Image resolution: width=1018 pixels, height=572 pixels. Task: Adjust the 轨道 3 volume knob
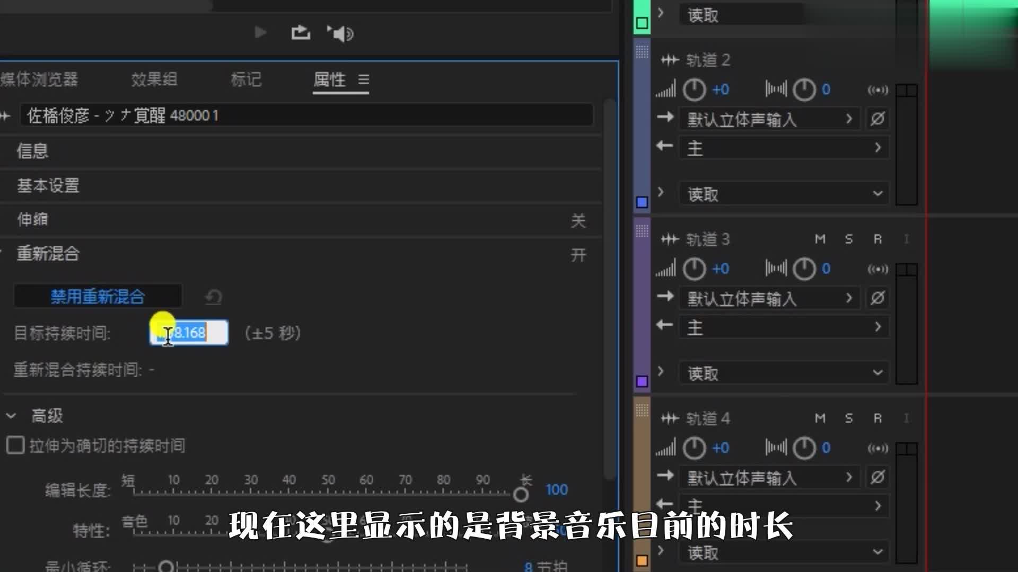694,269
